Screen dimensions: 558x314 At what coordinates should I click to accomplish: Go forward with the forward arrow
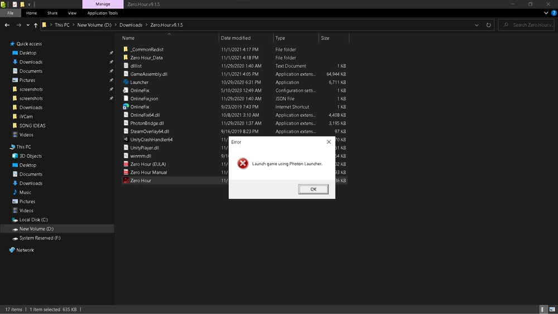coord(18,25)
